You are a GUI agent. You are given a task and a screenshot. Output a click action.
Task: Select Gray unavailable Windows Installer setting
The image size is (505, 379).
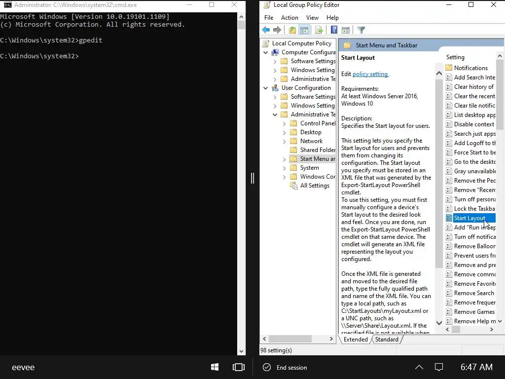coord(470,171)
